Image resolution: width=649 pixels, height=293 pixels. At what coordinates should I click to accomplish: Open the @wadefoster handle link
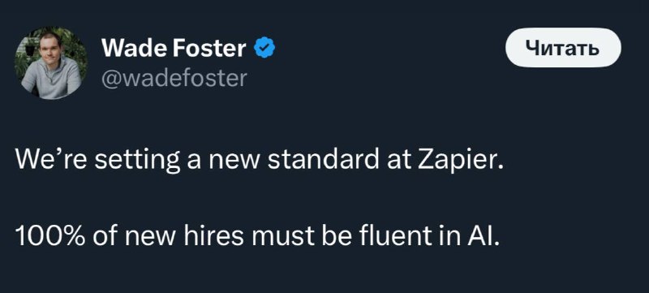pos(174,78)
